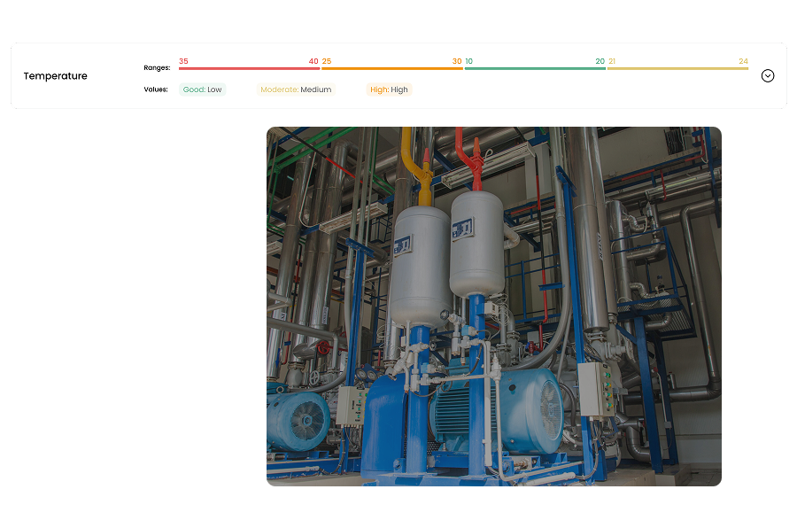797x528 pixels.
Task: Click the Temperature title text
Action: 56,76
